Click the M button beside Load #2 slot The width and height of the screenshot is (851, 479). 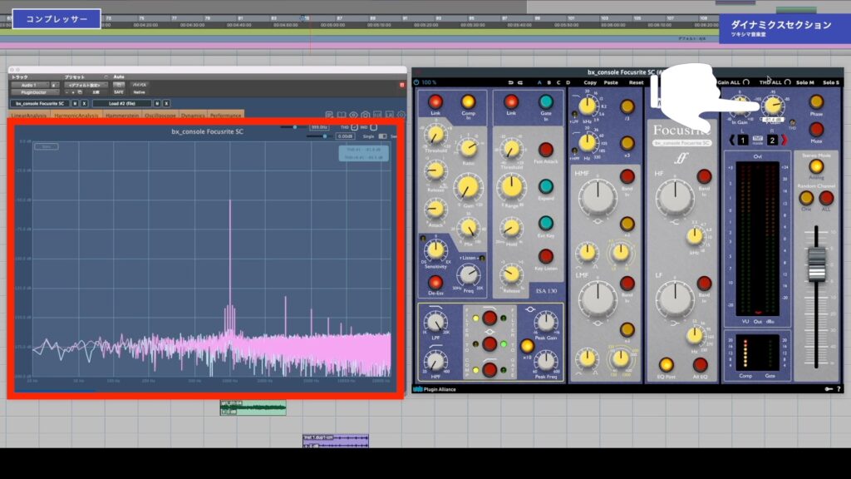tap(157, 103)
